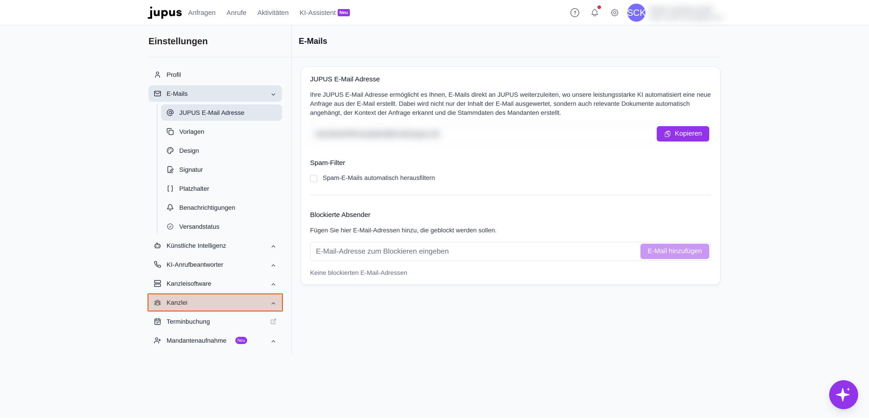This screenshot has height=420, width=869.
Task: Click the SCK user avatar
Action: tap(636, 13)
